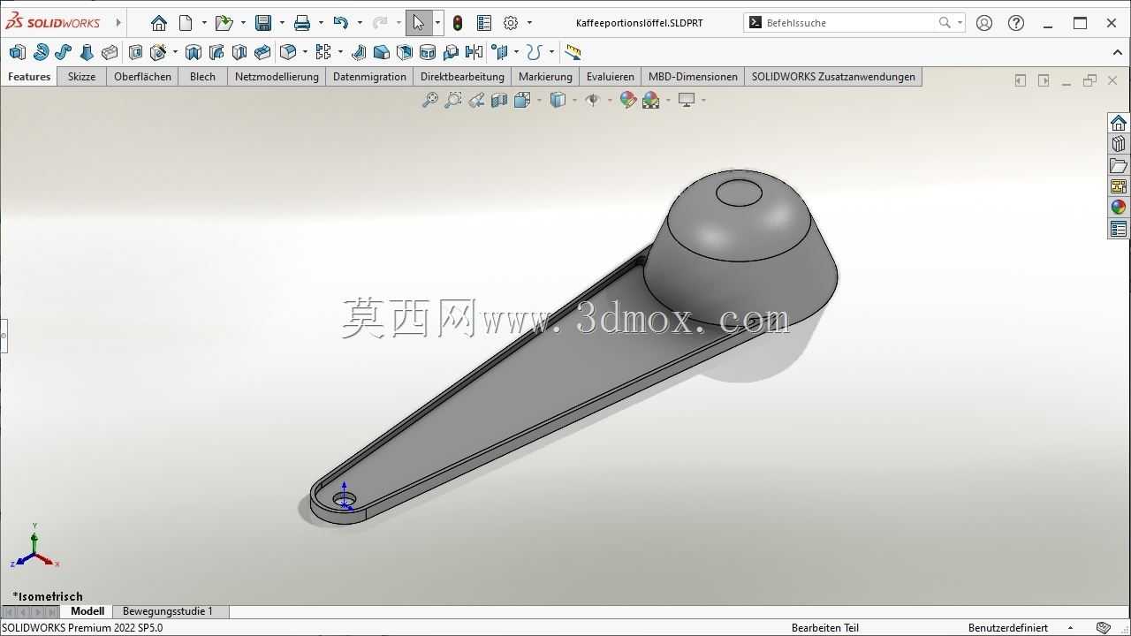Image resolution: width=1131 pixels, height=636 pixels.
Task: Toggle Section View display
Action: click(499, 100)
